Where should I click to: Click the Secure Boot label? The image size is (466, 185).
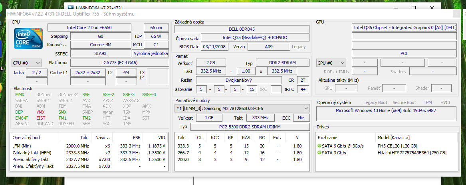point(404,102)
